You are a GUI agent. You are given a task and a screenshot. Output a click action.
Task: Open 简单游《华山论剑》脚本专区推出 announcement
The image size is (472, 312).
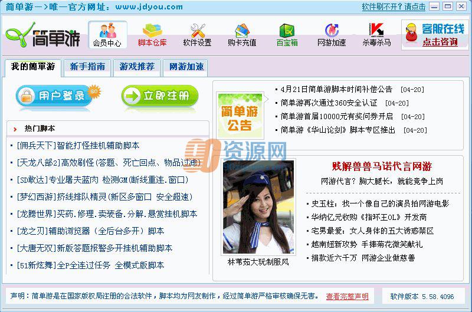(337, 130)
